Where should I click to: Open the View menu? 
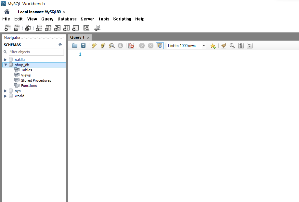pos(32,19)
